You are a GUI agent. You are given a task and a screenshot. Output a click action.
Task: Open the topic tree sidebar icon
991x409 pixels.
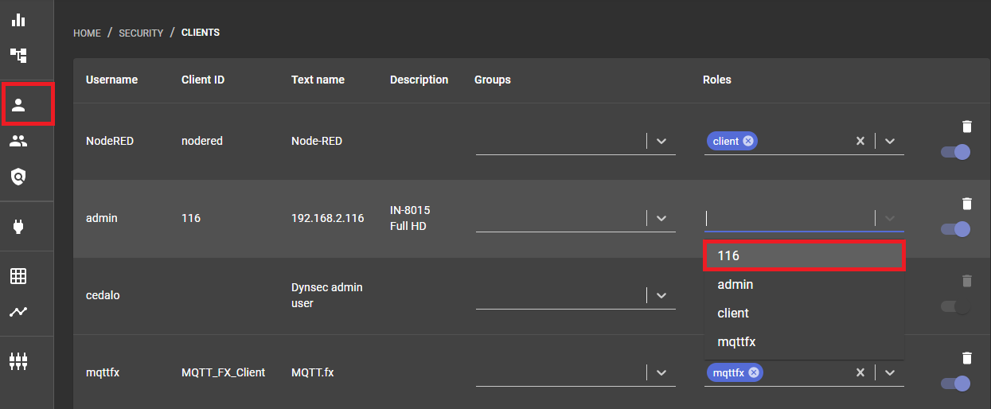click(x=18, y=55)
